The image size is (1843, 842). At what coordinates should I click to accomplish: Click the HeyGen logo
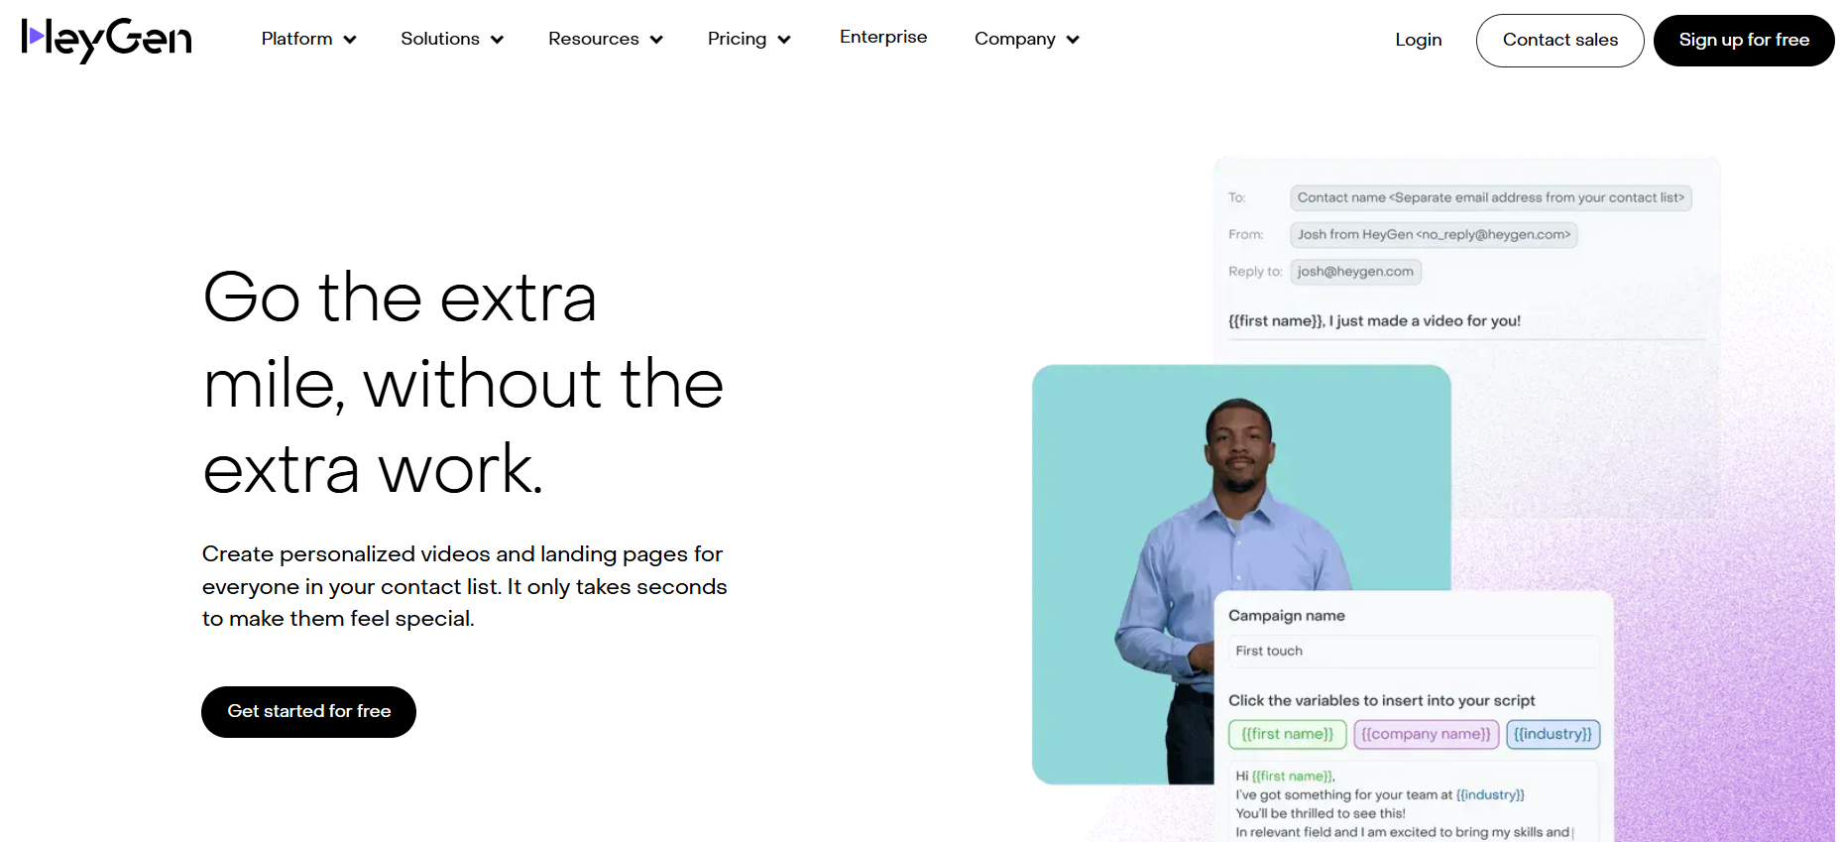tap(106, 40)
